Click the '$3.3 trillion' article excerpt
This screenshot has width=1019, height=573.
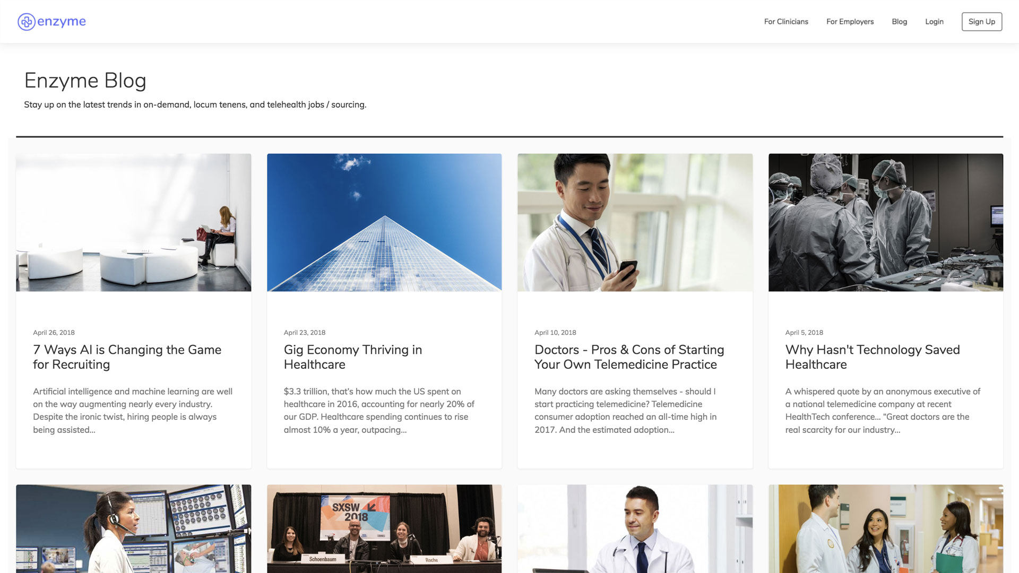click(379, 411)
